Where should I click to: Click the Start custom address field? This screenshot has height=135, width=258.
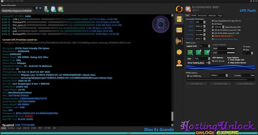click(x=227, y=48)
